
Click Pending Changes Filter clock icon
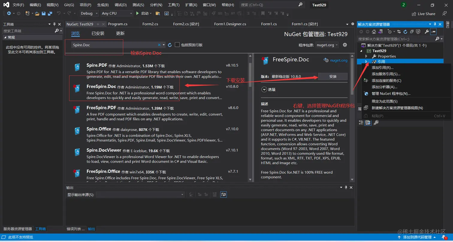point(390,32)
